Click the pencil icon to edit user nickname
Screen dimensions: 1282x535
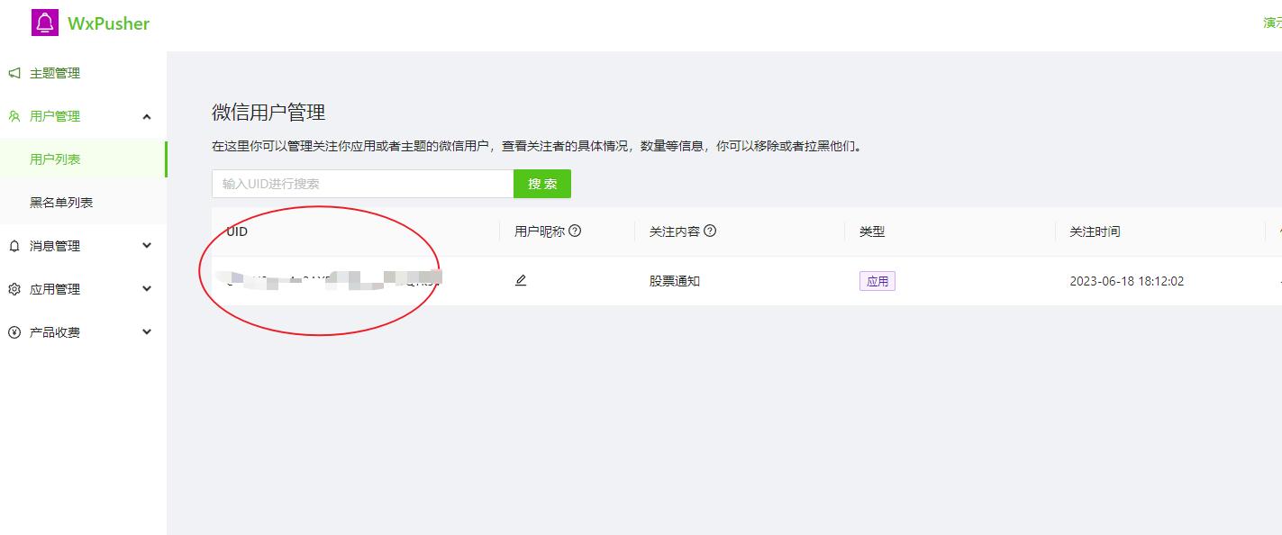[x=520, y=280]
